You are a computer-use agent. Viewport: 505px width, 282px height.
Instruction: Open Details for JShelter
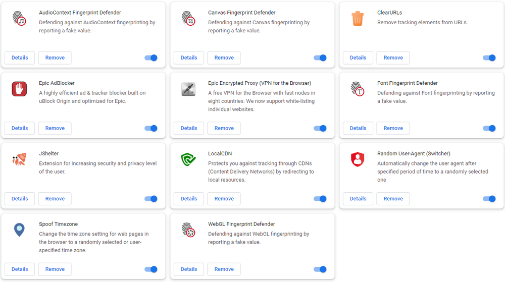click(x=20, y=199)
